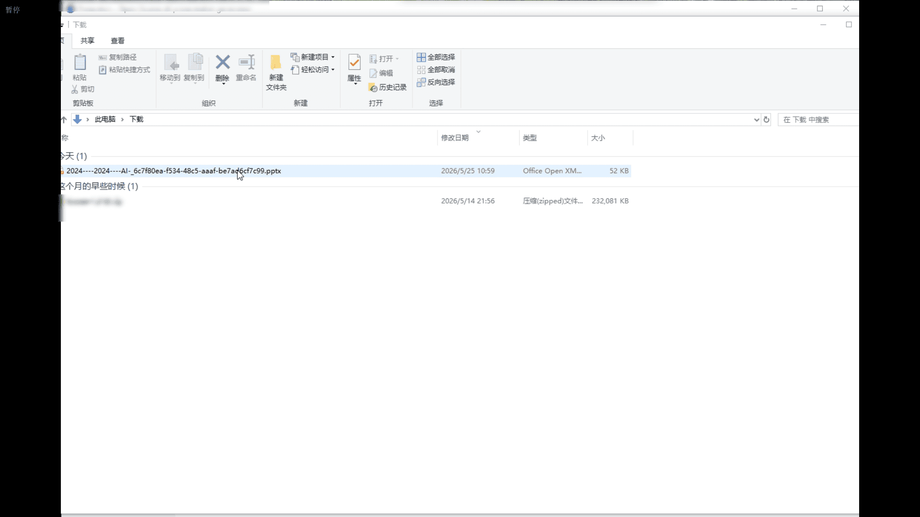This screenshot has height=517, width=920.
Task: Open the Move to (移动到) button
Action: click(x=170, y=68)
